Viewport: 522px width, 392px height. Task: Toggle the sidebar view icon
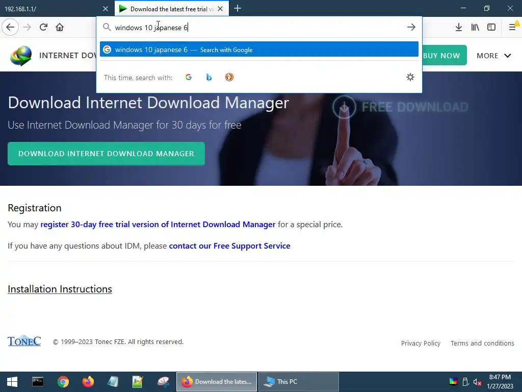point(491,27)
